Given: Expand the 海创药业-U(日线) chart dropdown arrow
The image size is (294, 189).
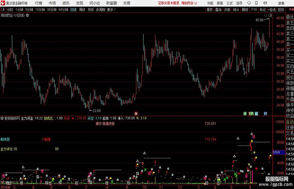Looking at the screenshot, I should tap(27, 15).
